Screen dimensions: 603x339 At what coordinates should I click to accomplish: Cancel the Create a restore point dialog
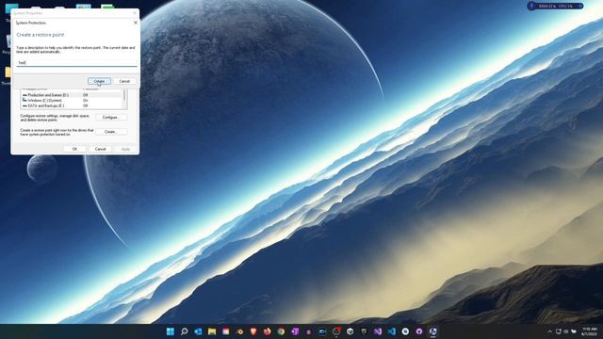(x=124, y=81)
